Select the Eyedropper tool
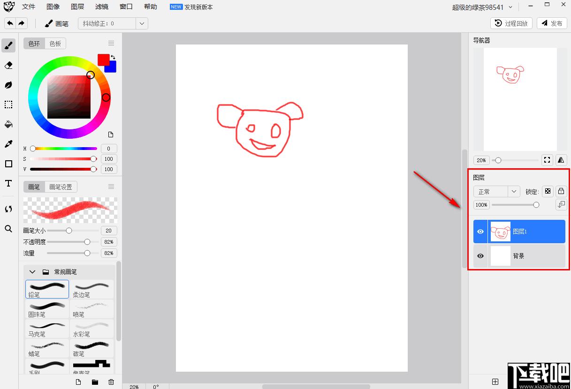The image size is (571, 389). pos(8,144)
